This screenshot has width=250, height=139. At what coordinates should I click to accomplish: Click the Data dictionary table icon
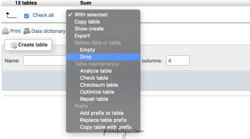pos(27,31)
